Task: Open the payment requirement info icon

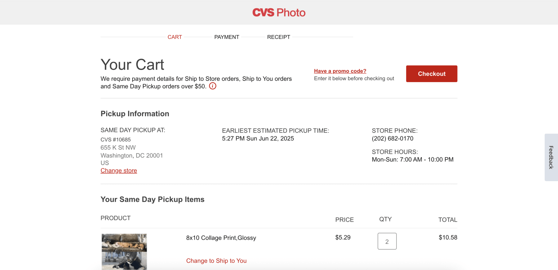Action: click(213, 86)
